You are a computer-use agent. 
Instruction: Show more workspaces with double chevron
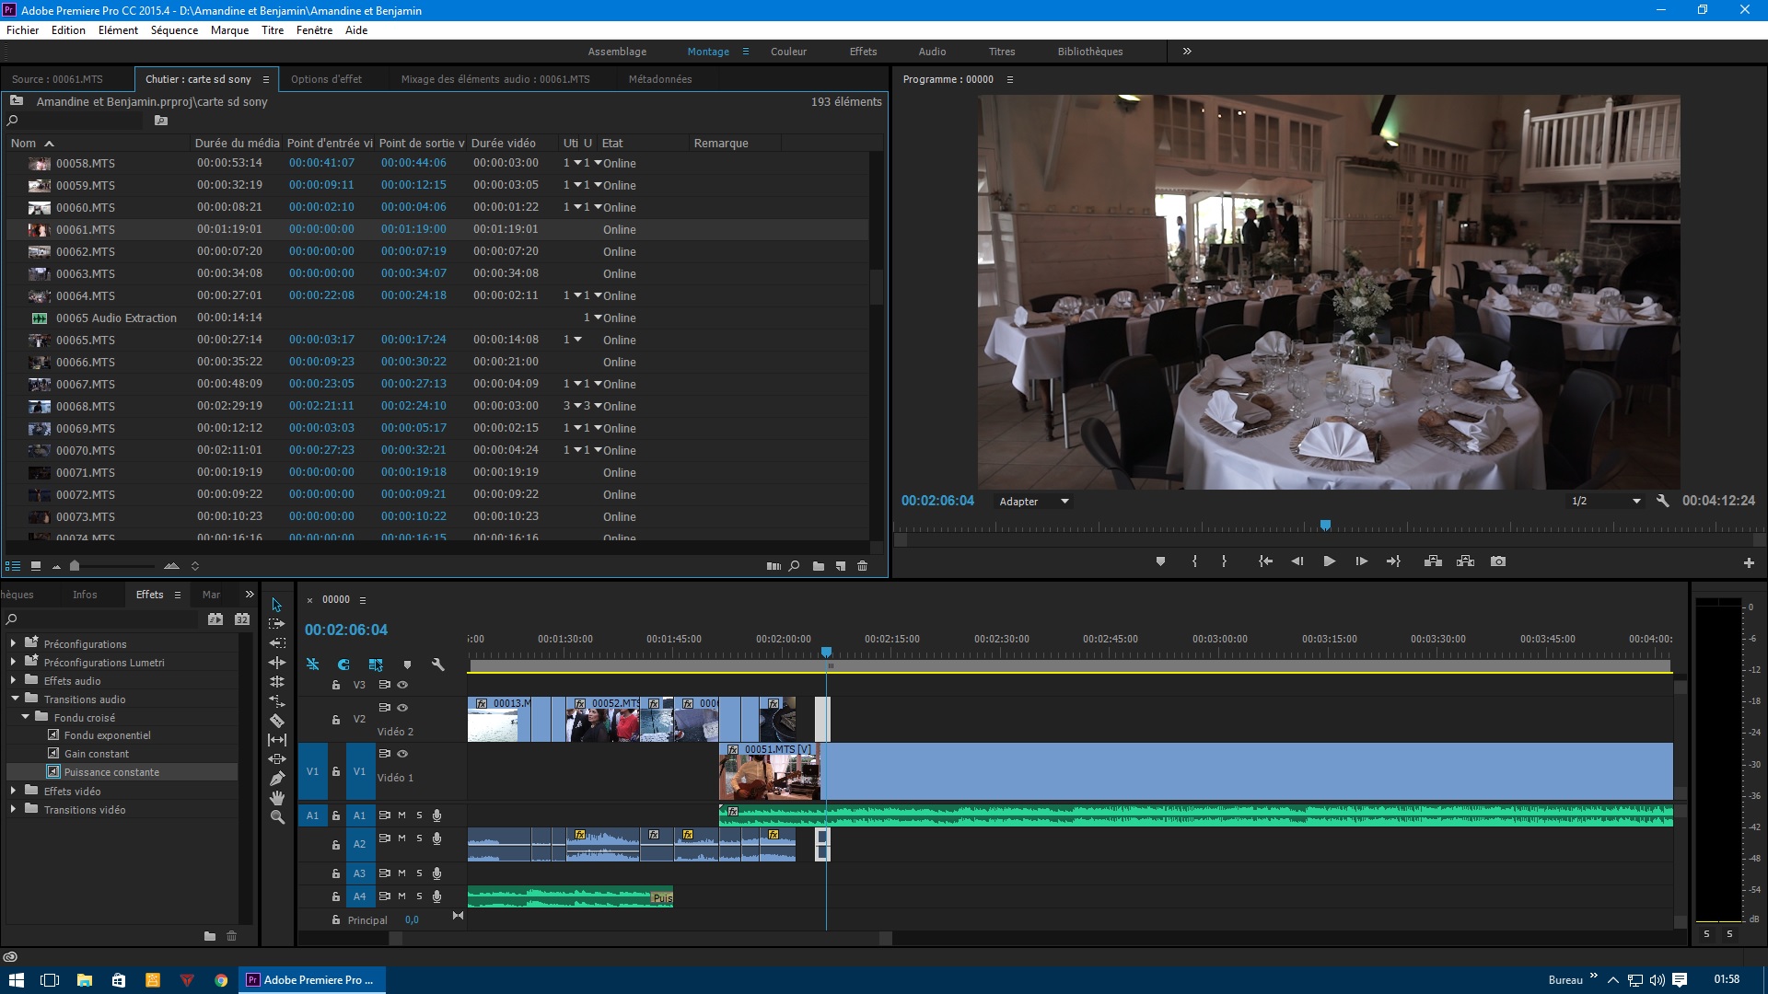1187,52
